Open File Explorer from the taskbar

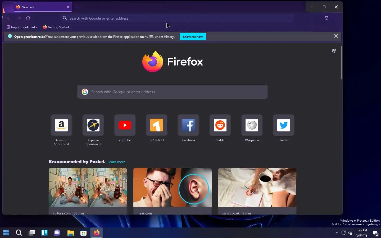click(x=70, y=233)
